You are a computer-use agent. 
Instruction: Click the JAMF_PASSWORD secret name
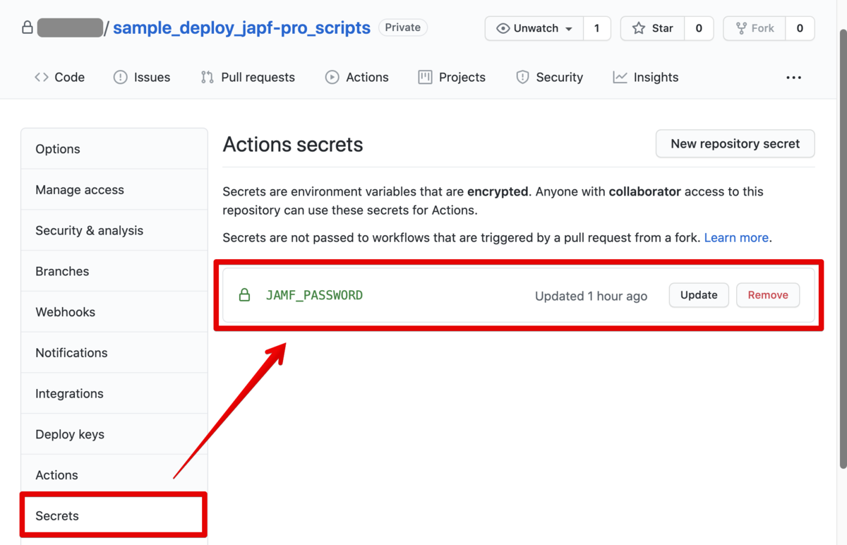click(314, 295)
